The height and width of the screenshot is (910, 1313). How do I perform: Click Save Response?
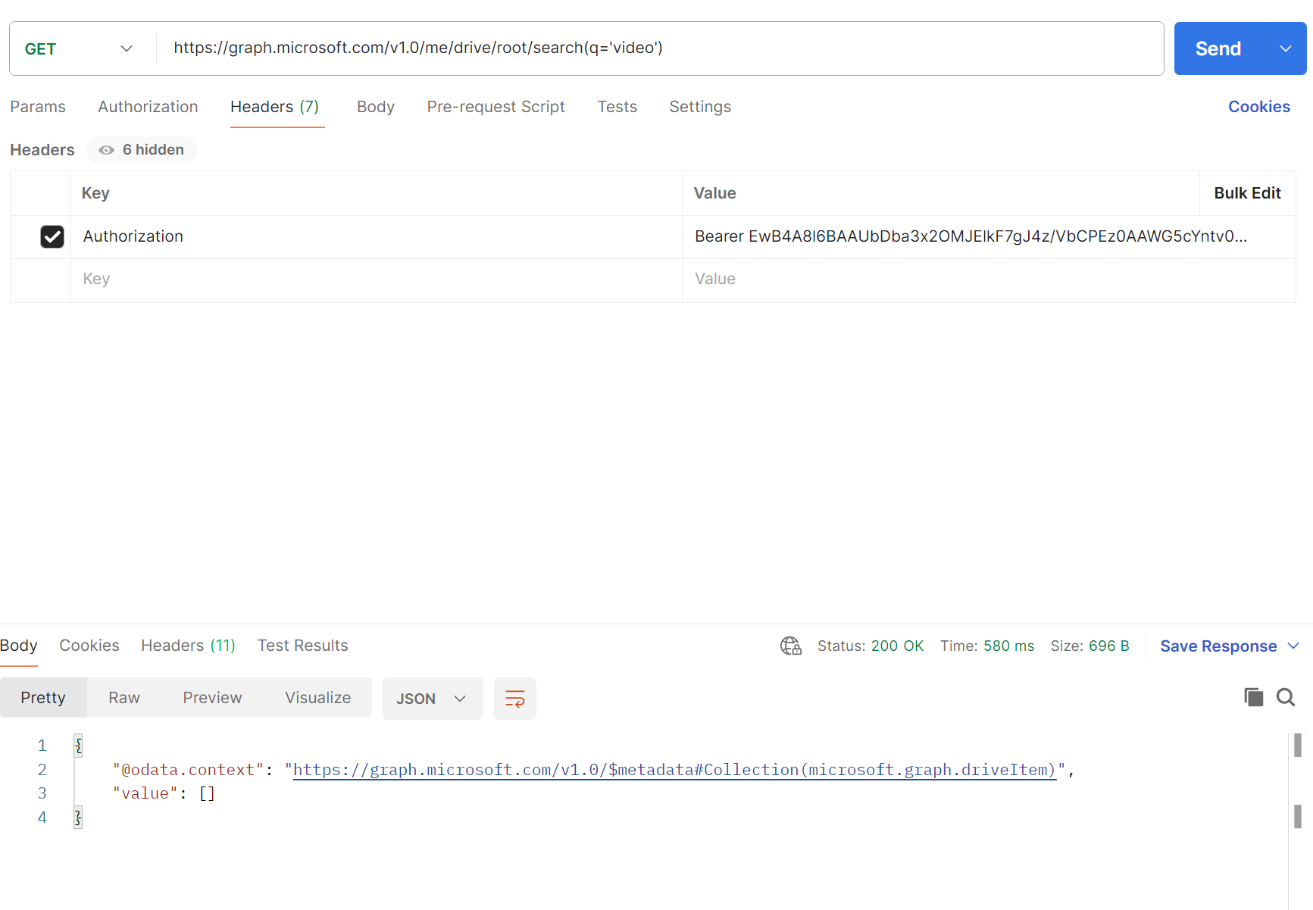coord(1218,646)
